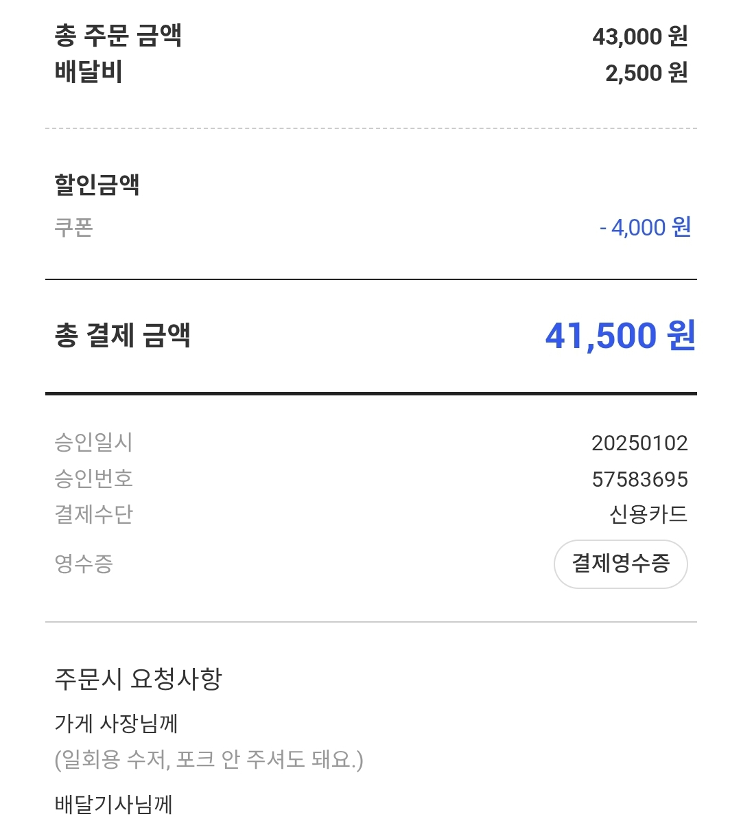Select the 2,500 원 delivery fee value

point(646,73)
